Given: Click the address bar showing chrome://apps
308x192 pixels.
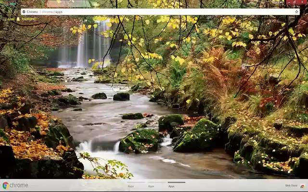Looking at the screenshot, I should (160, 12).
